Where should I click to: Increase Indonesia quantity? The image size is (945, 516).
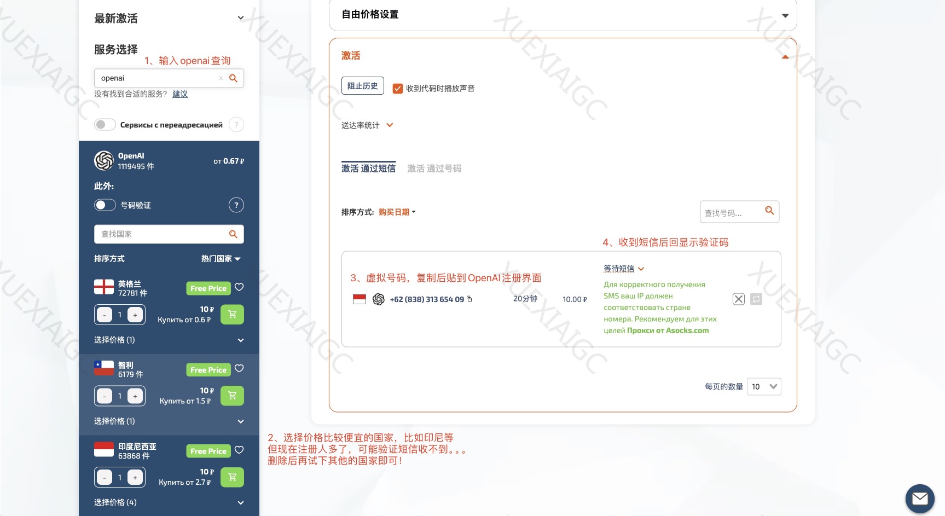135,477
